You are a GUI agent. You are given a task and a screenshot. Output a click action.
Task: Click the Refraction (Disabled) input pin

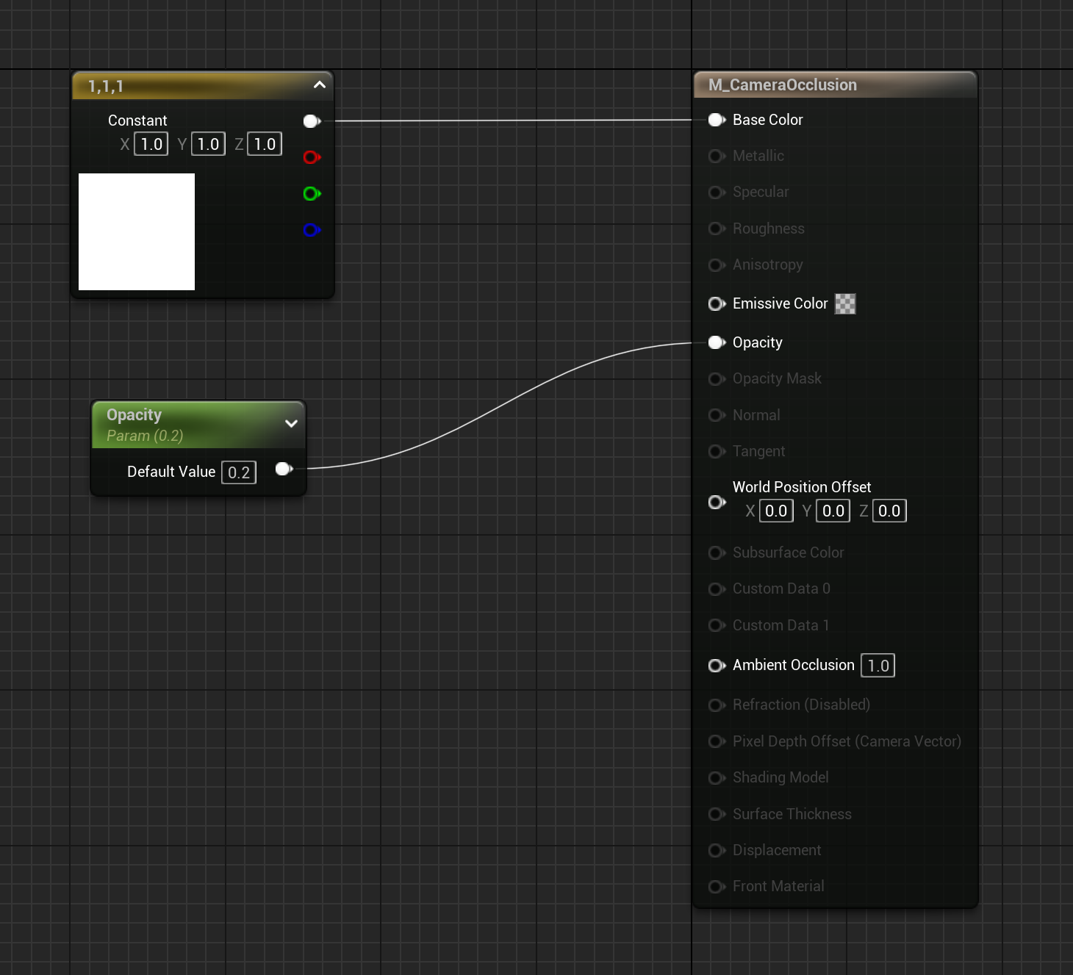[x=717, y=705]
